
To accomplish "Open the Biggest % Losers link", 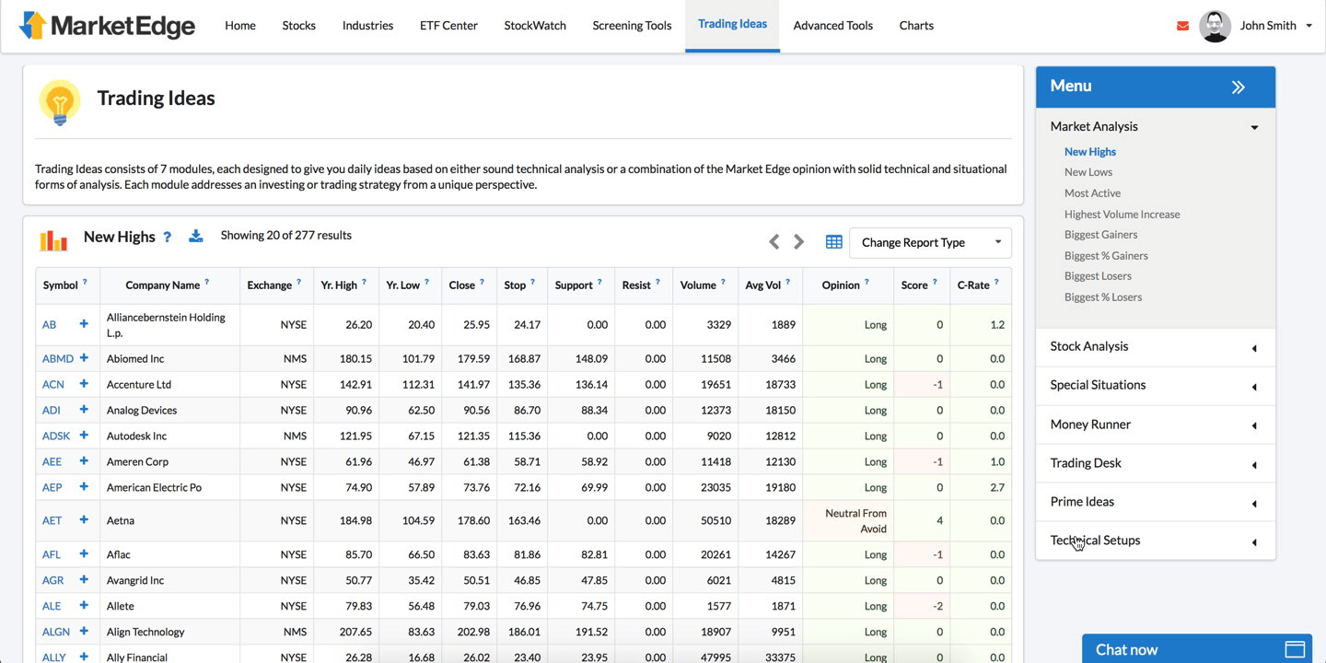I will (x=1103, y=297).
